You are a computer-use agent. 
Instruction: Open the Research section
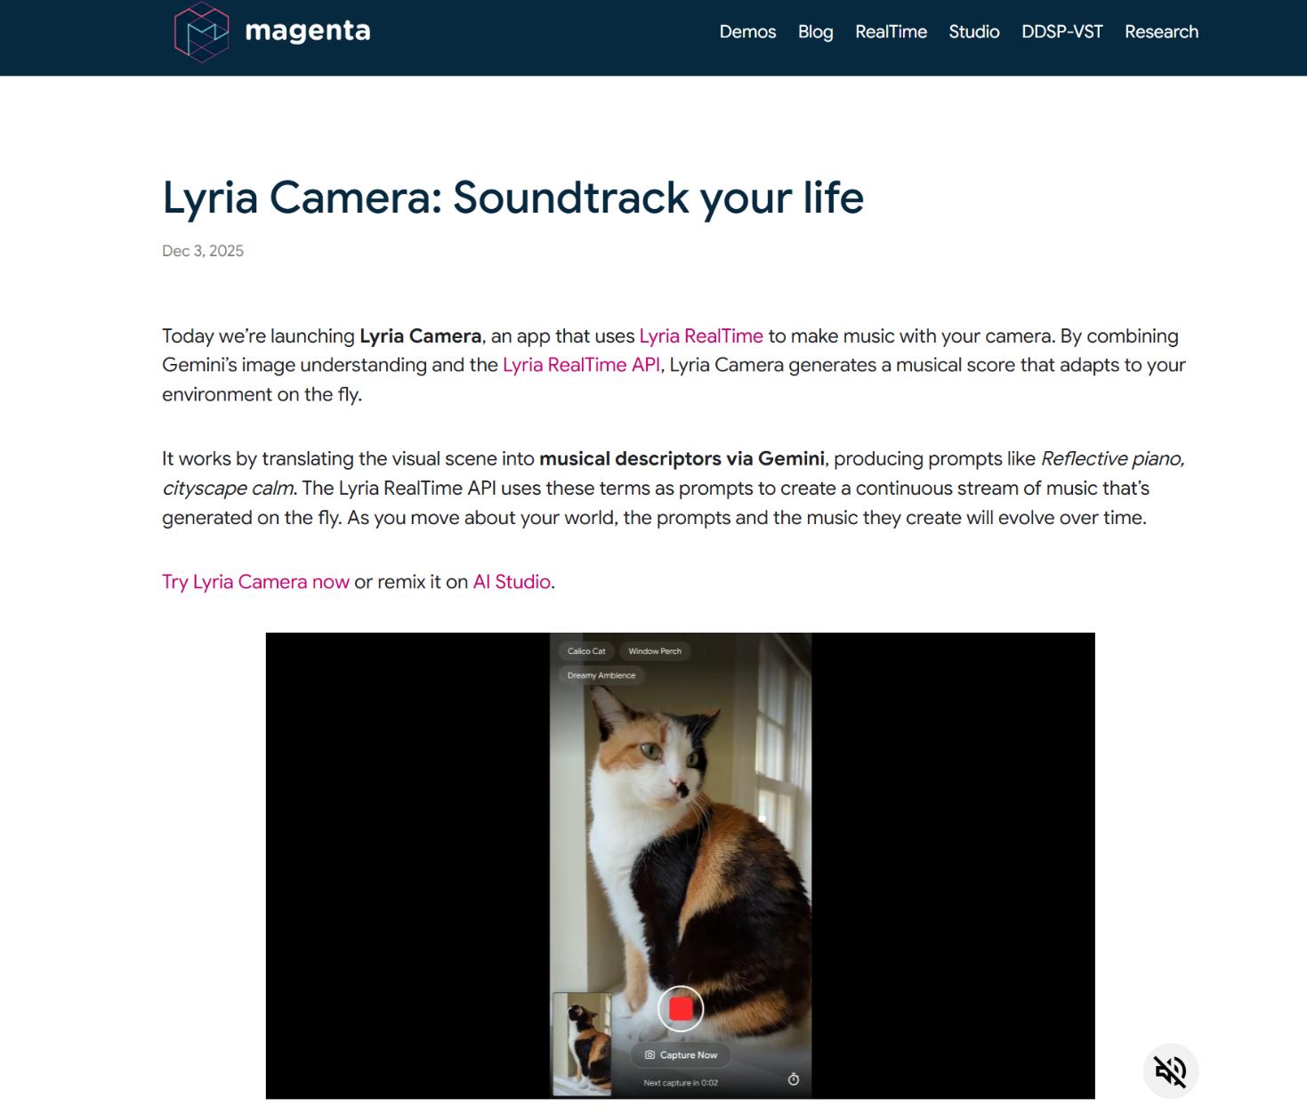pos(1161,32)
